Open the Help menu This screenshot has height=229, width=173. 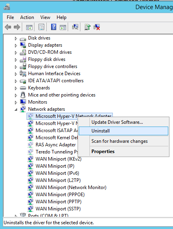(61, 17)
